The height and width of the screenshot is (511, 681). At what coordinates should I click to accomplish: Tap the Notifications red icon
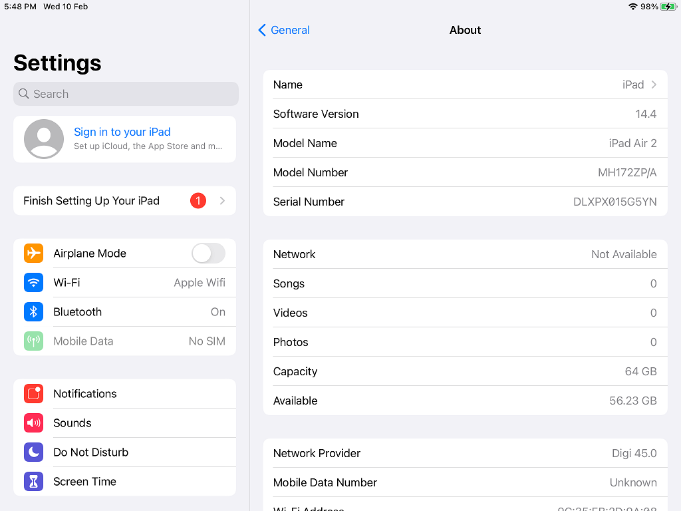click(x=33, y=394)
